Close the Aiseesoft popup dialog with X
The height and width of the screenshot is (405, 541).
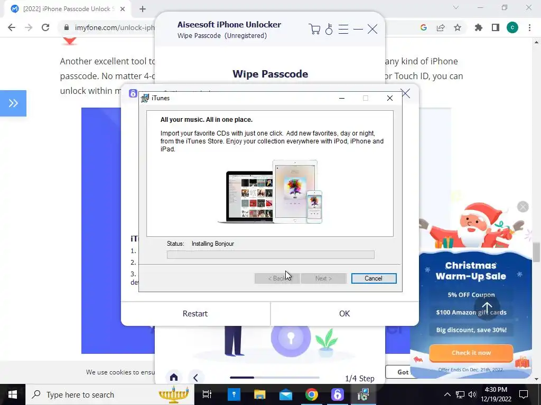(405, 93)
